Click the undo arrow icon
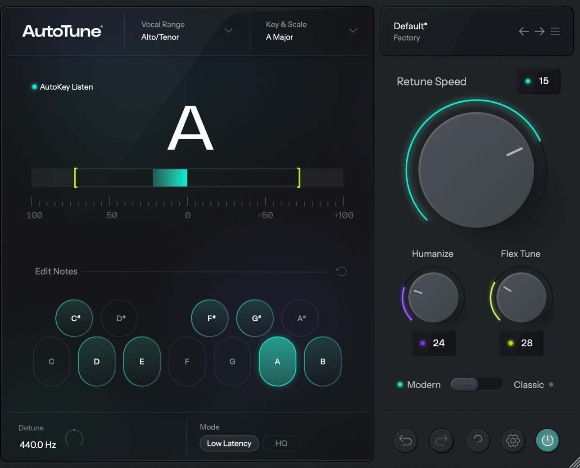The image size is (580, 468). click(405, 441)
